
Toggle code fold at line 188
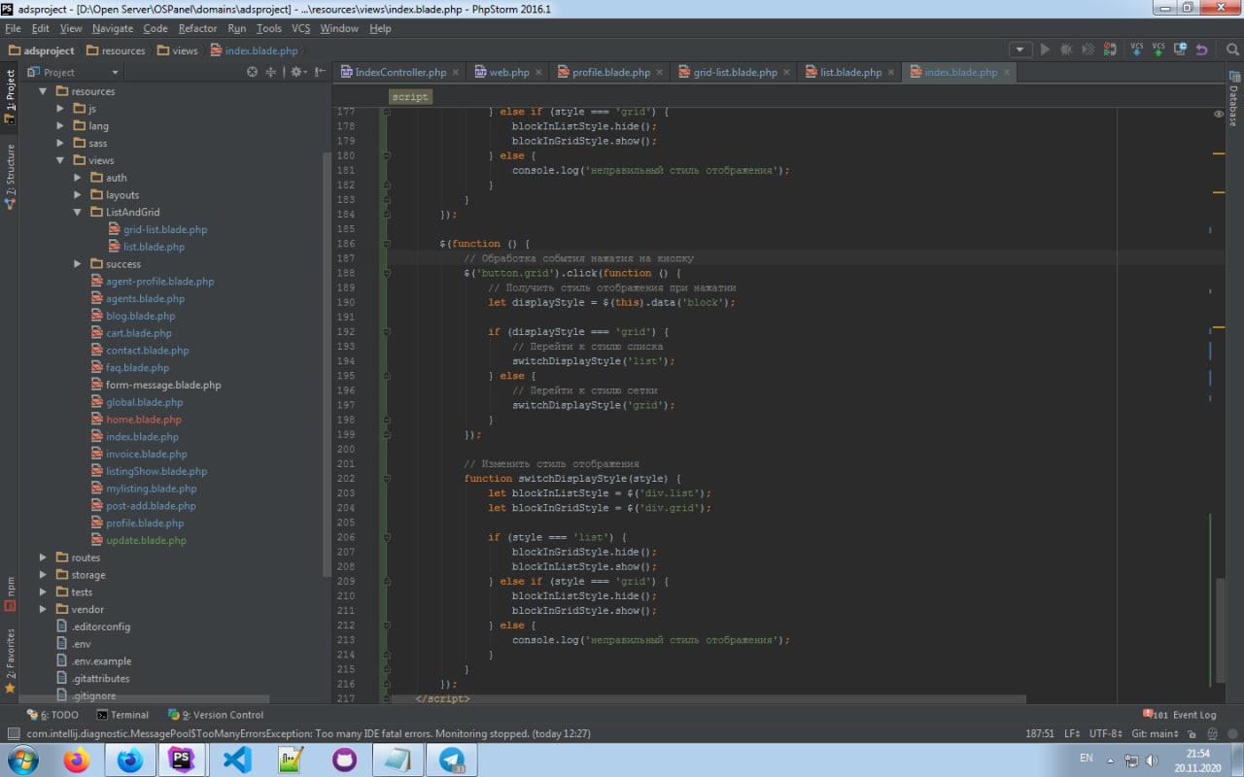[x=386, y=273]
